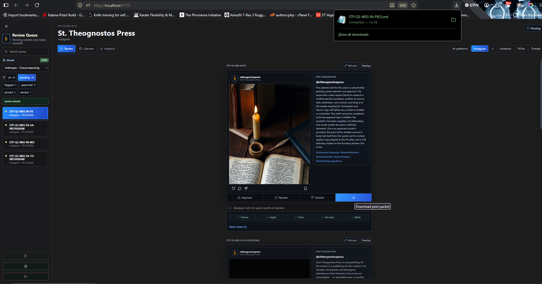Select the Threads platform tab
The image size is (542, 284).
click(x=535, y=49)
